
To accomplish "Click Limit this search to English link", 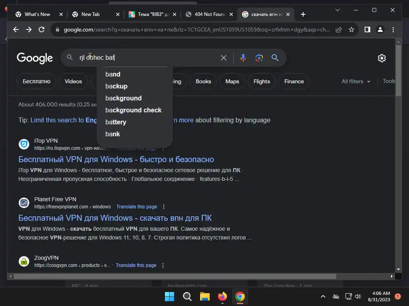I will (x=64, y=120).
